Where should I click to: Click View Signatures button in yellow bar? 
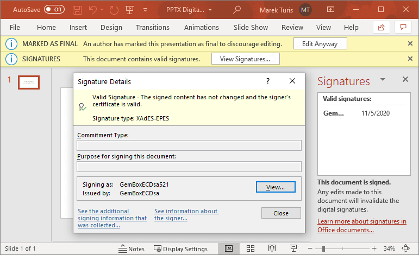[x=245, y=59]
